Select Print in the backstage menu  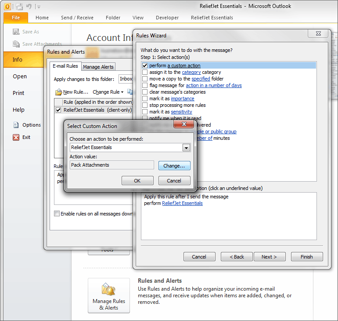18,93
